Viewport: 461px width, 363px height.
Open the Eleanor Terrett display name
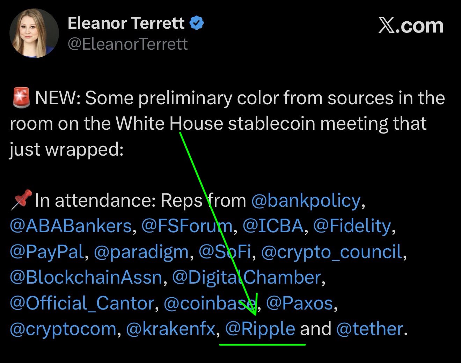126,23
